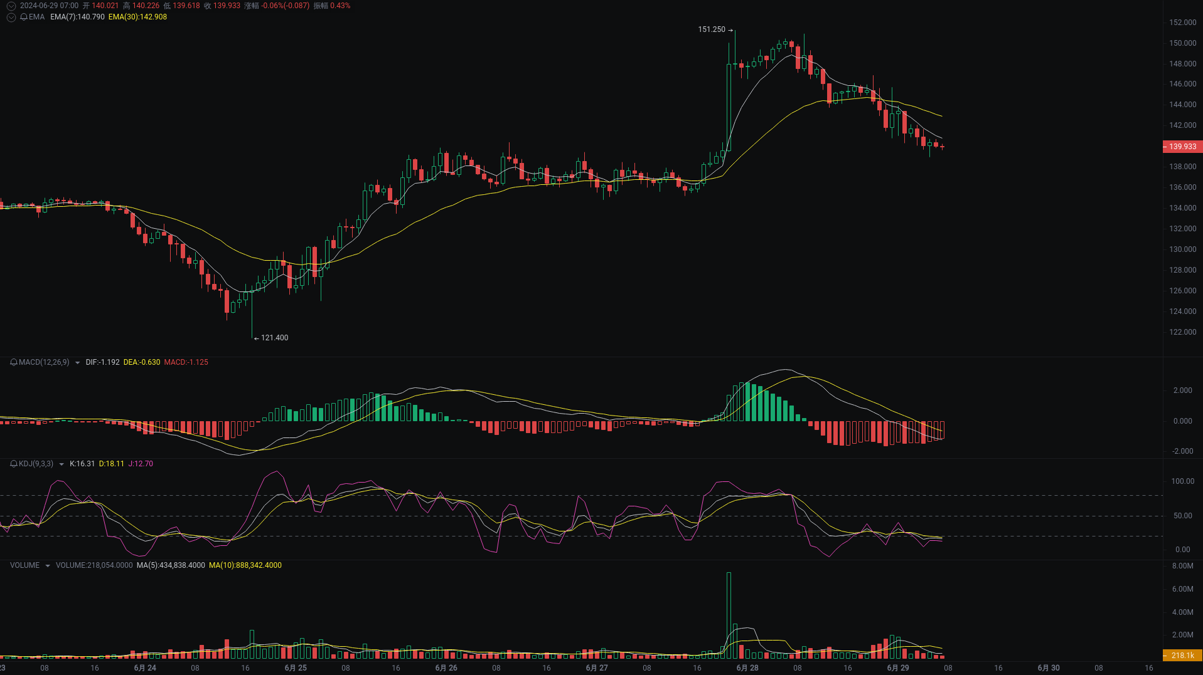The height and width of the screenshot is (675, 1203).
Task: Click the MACD:-1.125 value
Action: point(186,362)
